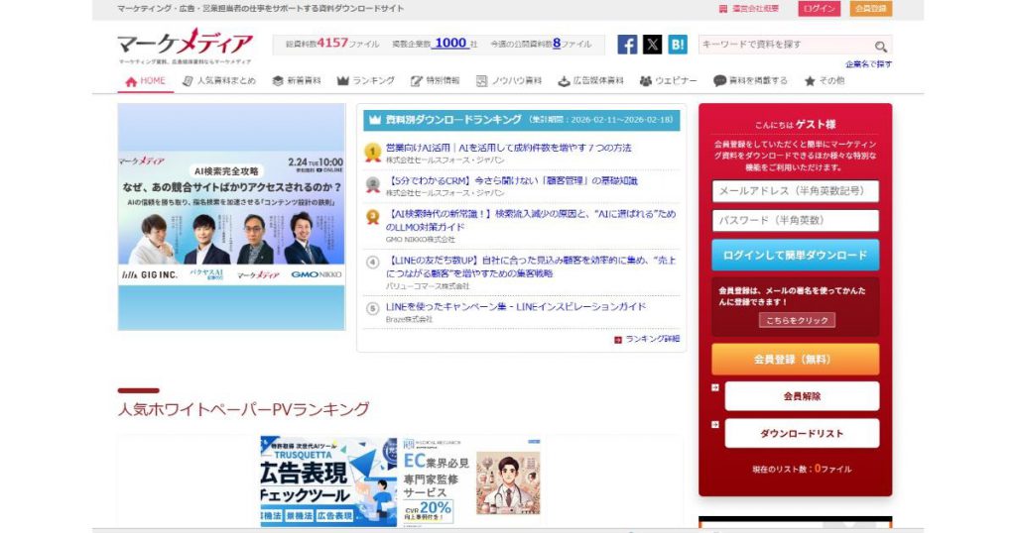The width and height of the screenshot is (1016, 533).
Task: Click the メールアドレス input field
Action: pyautogui.click(x=795, y=191)
